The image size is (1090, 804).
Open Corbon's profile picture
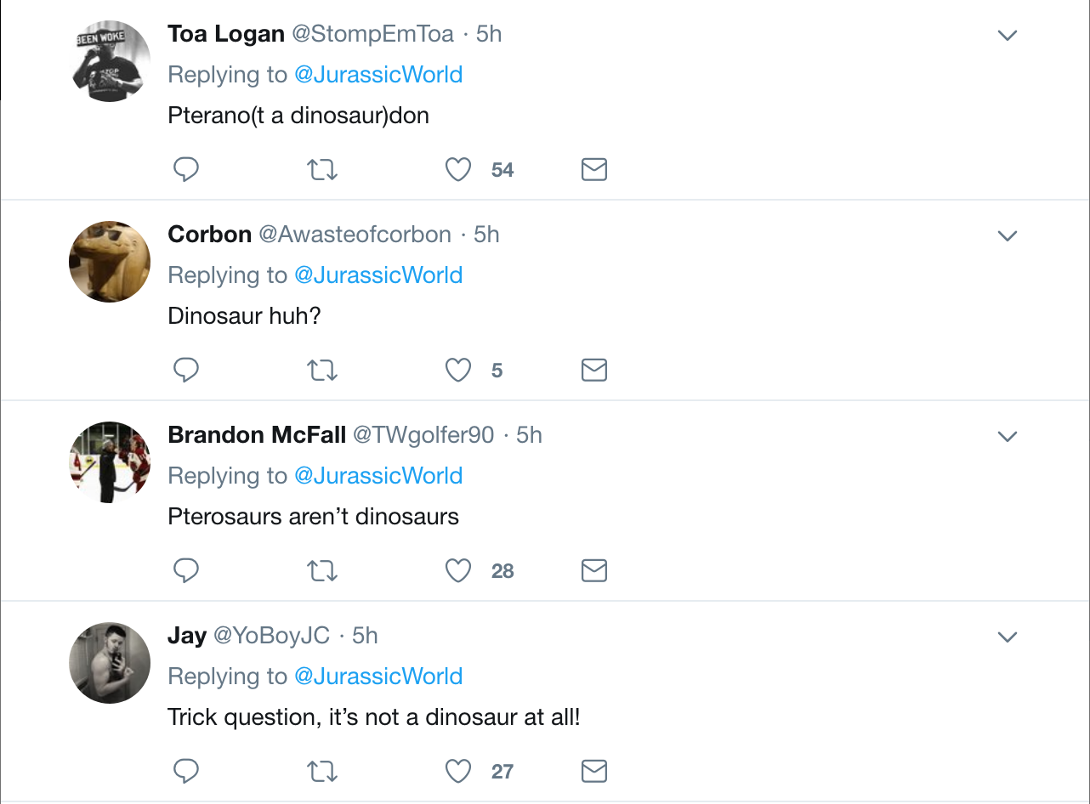click(110, 262)
